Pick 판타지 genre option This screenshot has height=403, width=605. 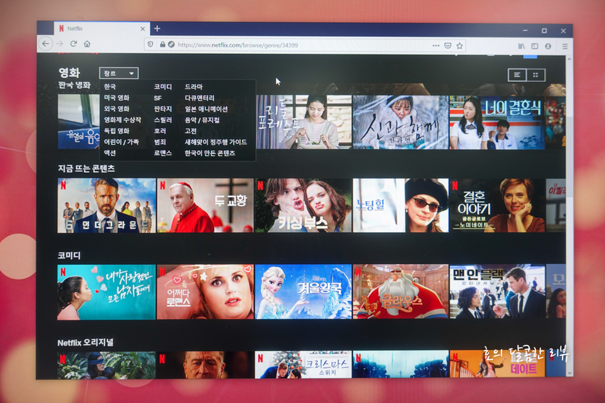click(163, 109)
